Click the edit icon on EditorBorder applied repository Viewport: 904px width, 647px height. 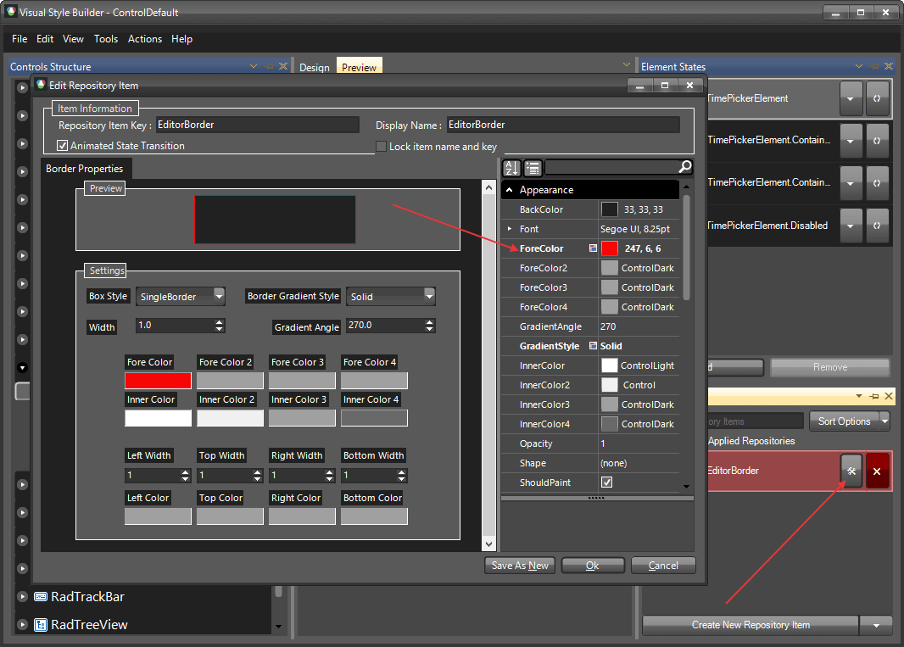coord(851,471)
